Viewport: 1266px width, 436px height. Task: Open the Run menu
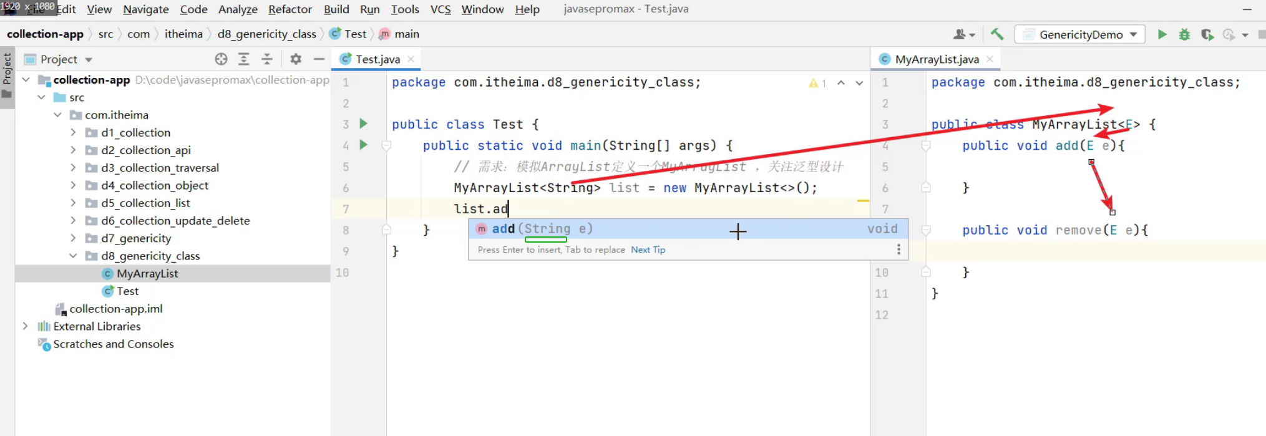(370, 9)
